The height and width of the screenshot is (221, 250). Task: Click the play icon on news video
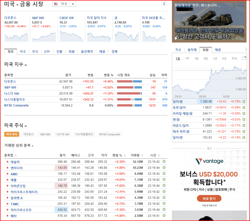tap(176, 38)
